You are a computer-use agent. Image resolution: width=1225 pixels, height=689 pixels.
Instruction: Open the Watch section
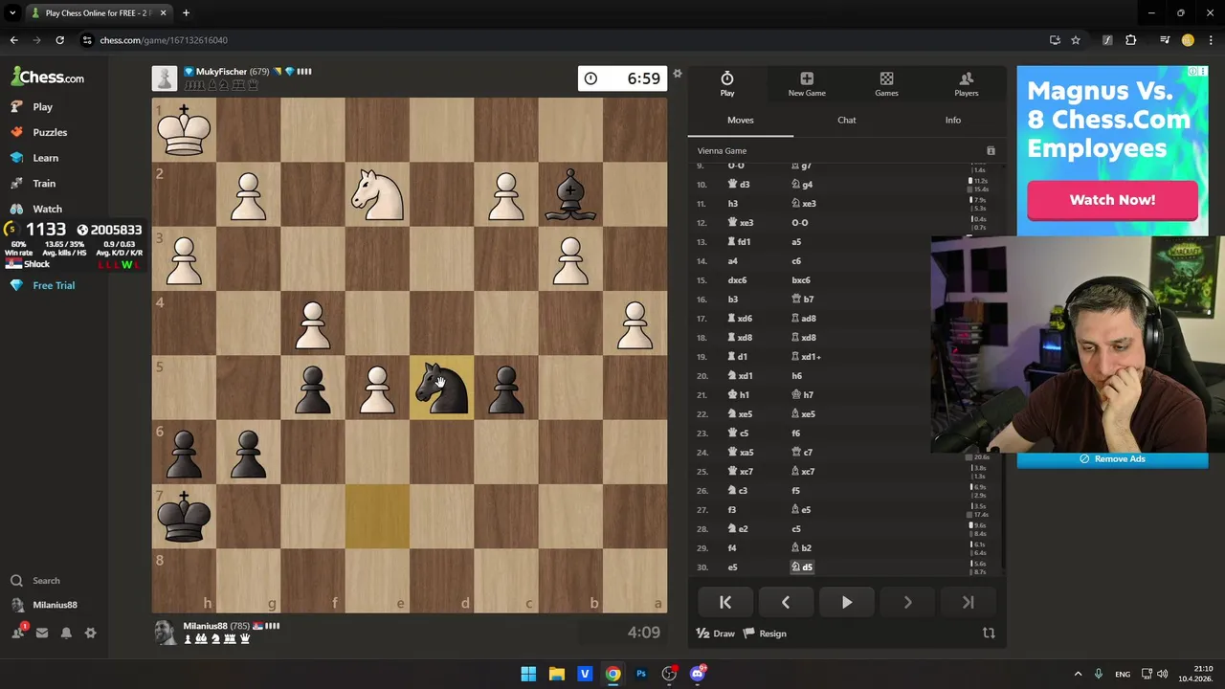click(x=36, y=209)
